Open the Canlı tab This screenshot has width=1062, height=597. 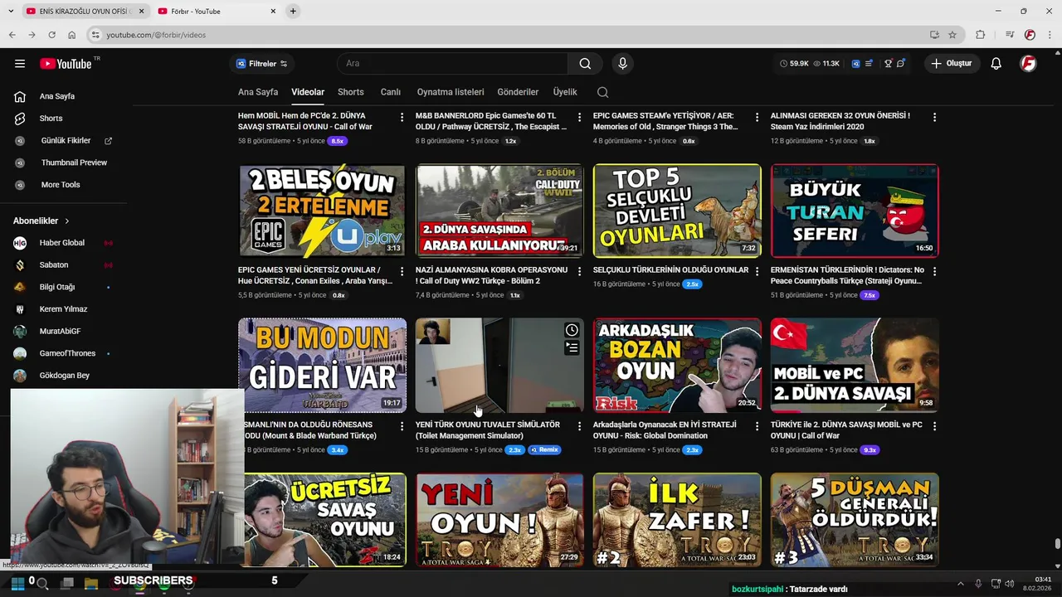click(390, 92)
